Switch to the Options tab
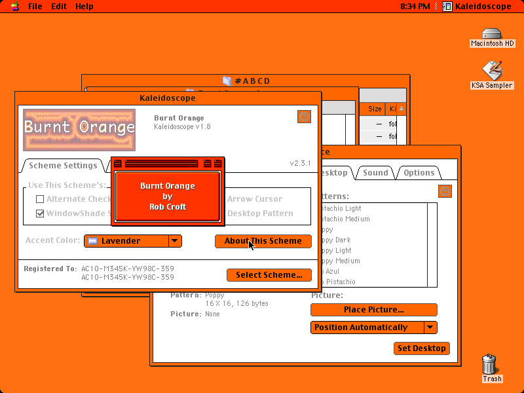The width and height of the screenshot is (524, 393). (x=419, y=173)
